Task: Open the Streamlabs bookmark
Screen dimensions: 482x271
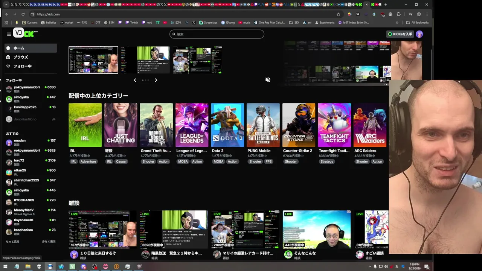Action: (208, 23)
